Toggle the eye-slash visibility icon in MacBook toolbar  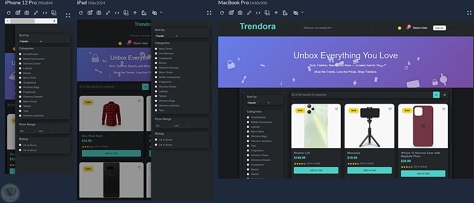(x=296, y=13)
